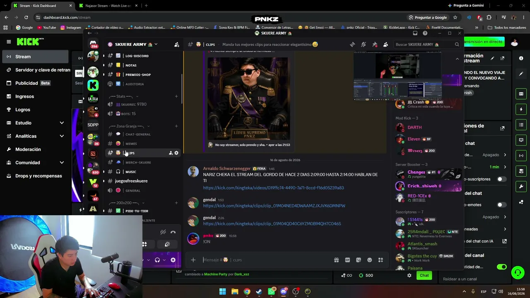Open the kingteka videos link from Arnaldo
The height and width of the screenshot is (298, 530).
(273, 188)
